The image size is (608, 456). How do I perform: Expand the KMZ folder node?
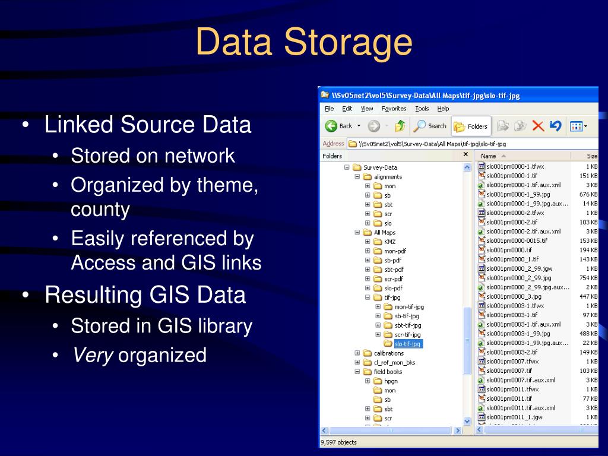(x=368, y=242)
